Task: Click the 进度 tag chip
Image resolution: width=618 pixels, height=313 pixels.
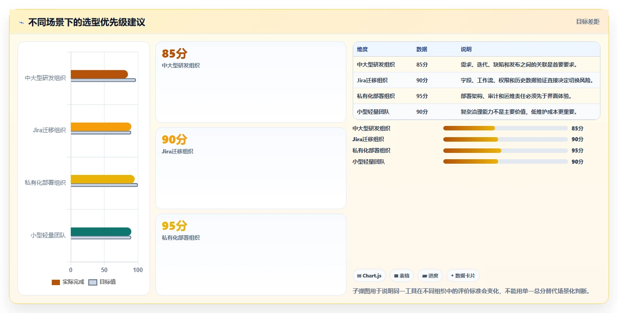Action: point(430,276)
